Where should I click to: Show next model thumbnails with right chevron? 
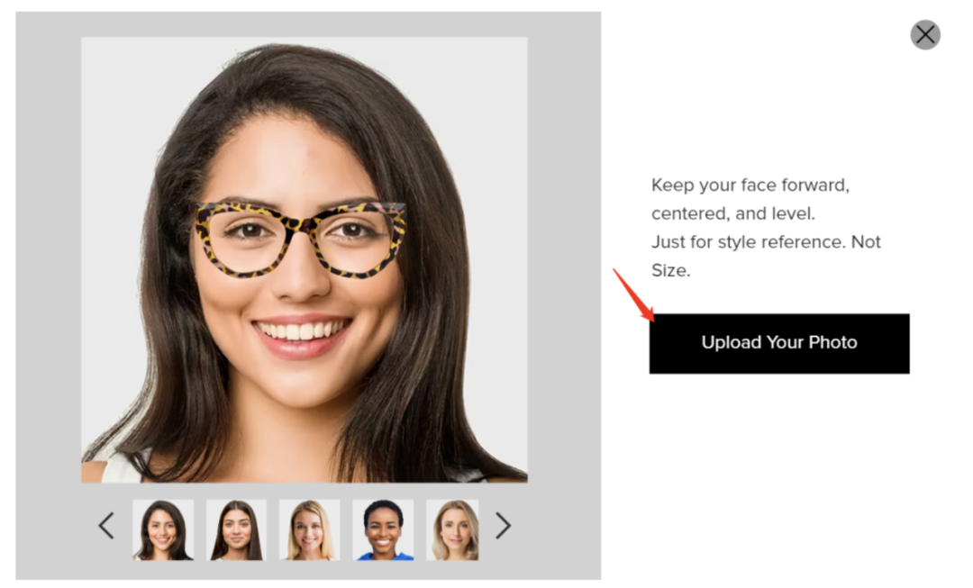tap(503, 526)
